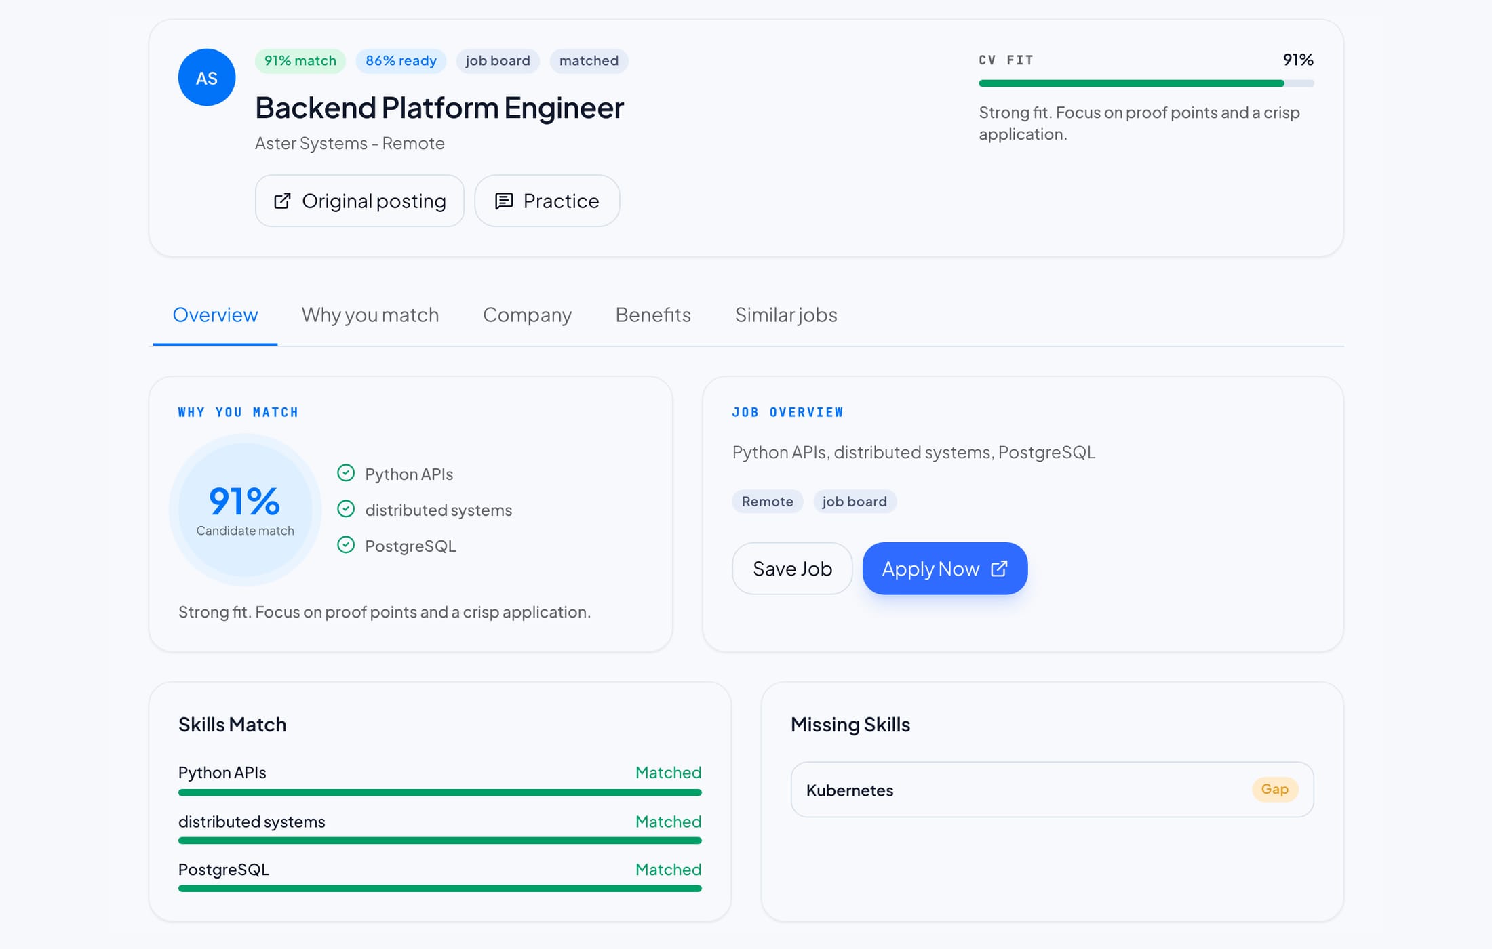
Task: Click the chat icon on Practice button
Action: [x=504, y=201]
